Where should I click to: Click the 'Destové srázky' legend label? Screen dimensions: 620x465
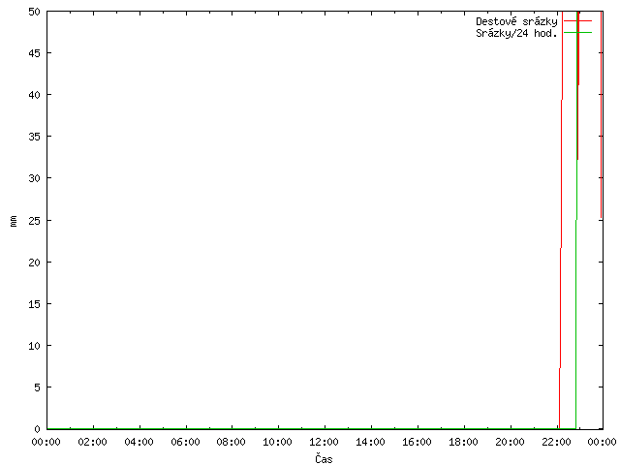(x=516, y=21)
